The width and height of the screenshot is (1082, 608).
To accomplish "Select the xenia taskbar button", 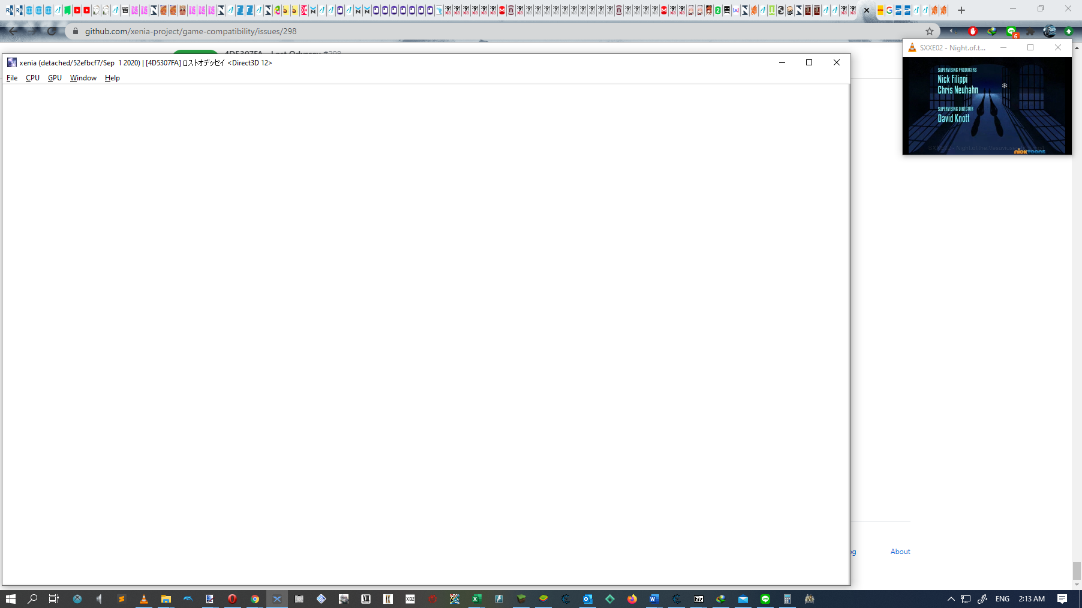I will tap(277, 599).
